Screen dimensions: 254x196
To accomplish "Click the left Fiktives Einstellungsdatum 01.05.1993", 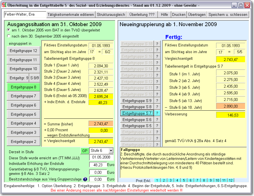I will pyautogui.click(x=101, y=46).
